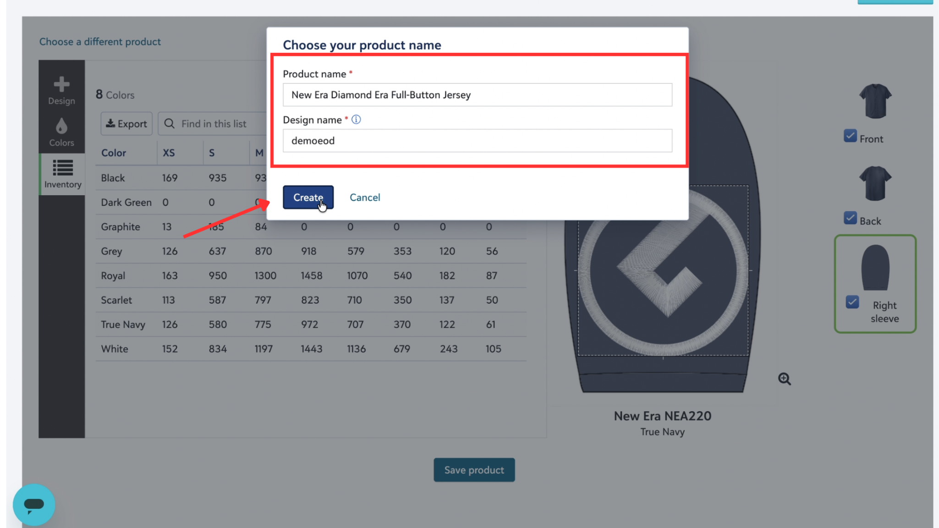Click the Design name input field
This screenshot has width=939, height=528.
(477, 141)
